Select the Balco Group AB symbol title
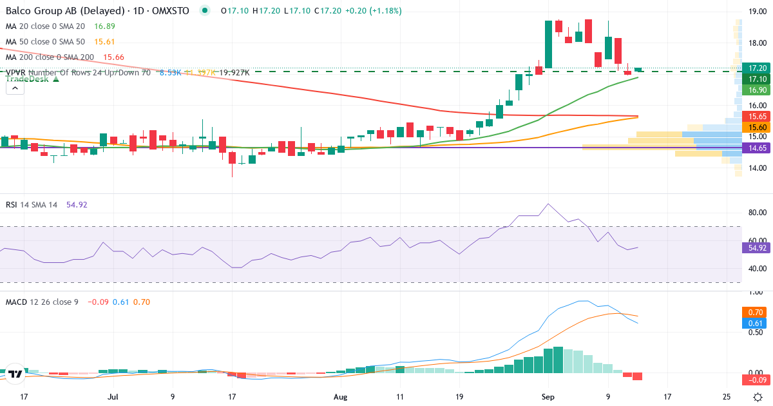 coord(97,11)
